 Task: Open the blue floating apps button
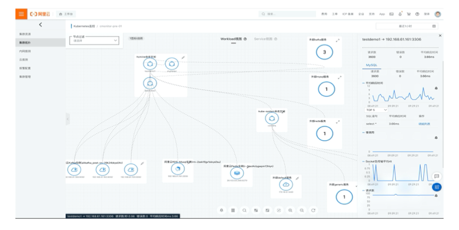click(437, 187)
